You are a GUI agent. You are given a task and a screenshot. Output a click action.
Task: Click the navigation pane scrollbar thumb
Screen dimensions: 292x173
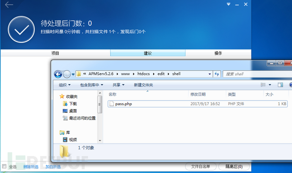(x=100, y=104)
